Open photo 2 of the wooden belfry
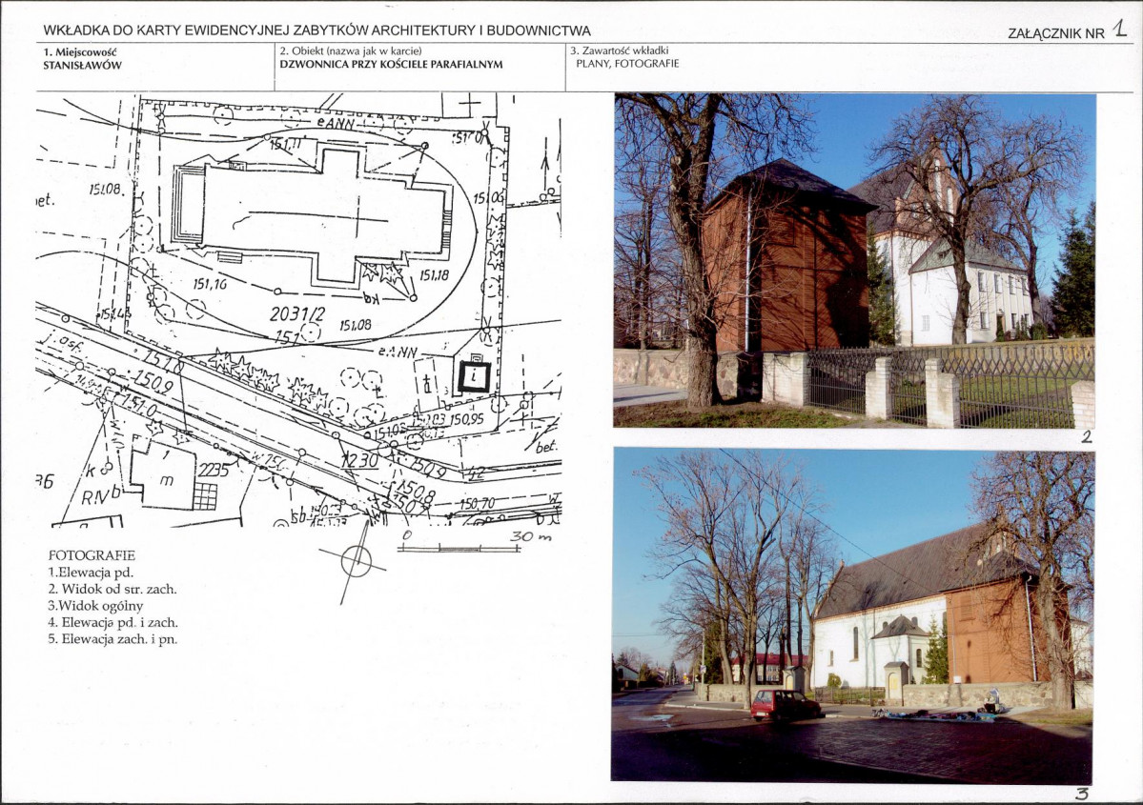Screen dimensions: 1143x805 pyautogui.click(x=854, y=260)
